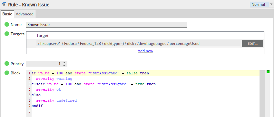
Task: Add a new target via Add new link
Action: pyautogui.click(x=145, y=51)
